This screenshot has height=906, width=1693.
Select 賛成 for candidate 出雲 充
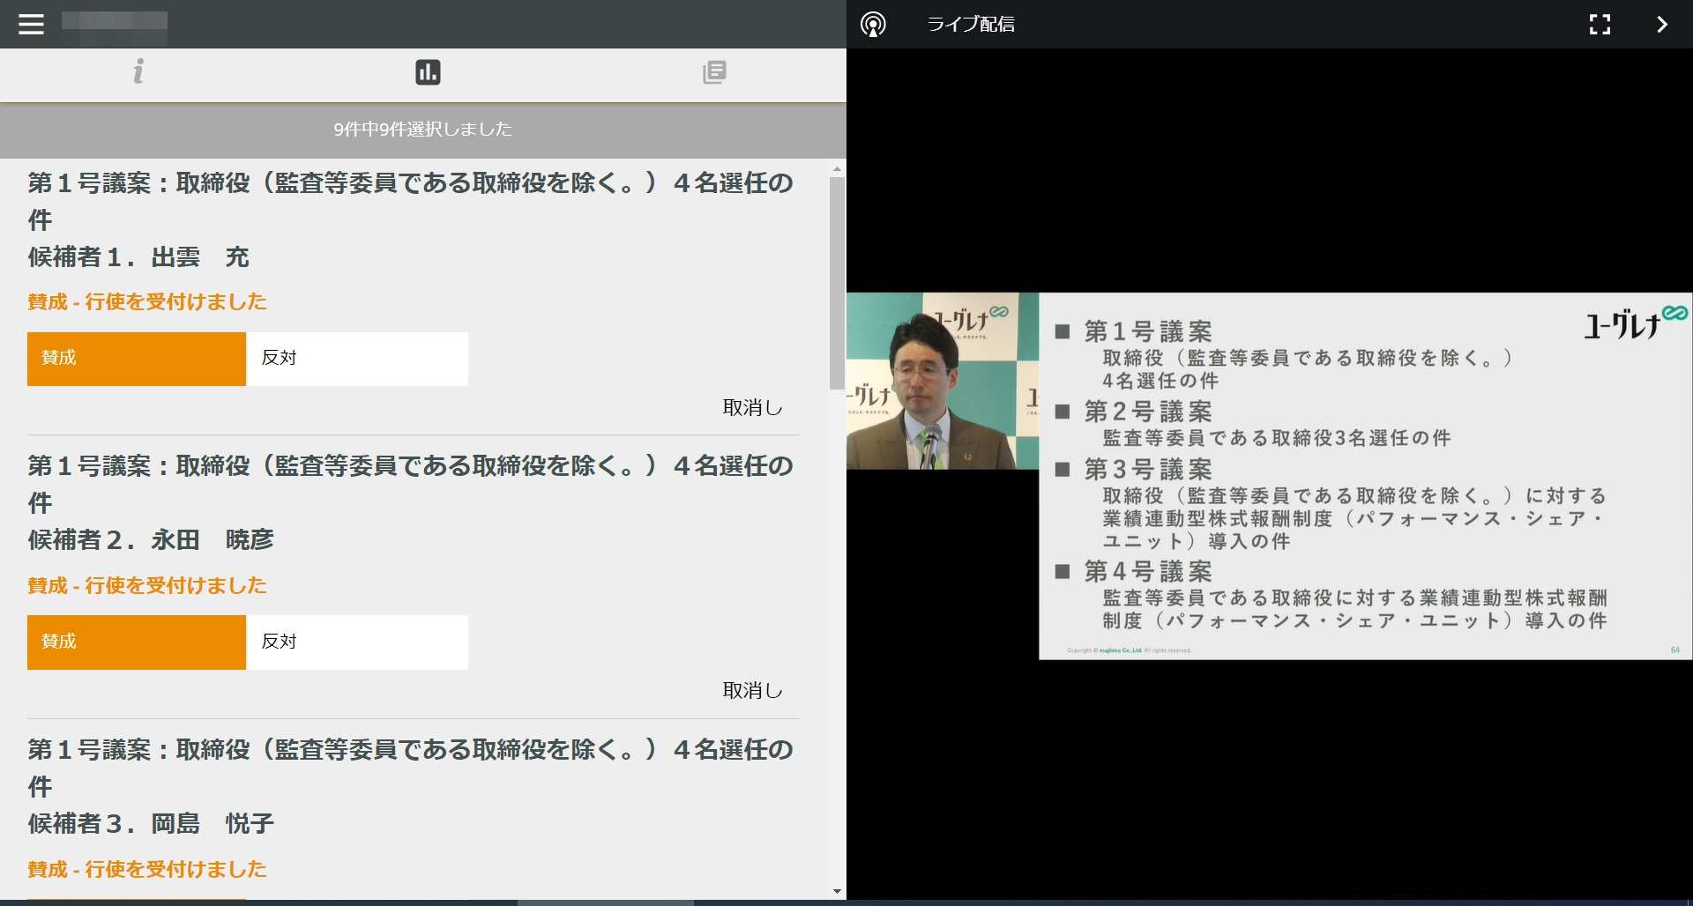(x=137, y=359)
